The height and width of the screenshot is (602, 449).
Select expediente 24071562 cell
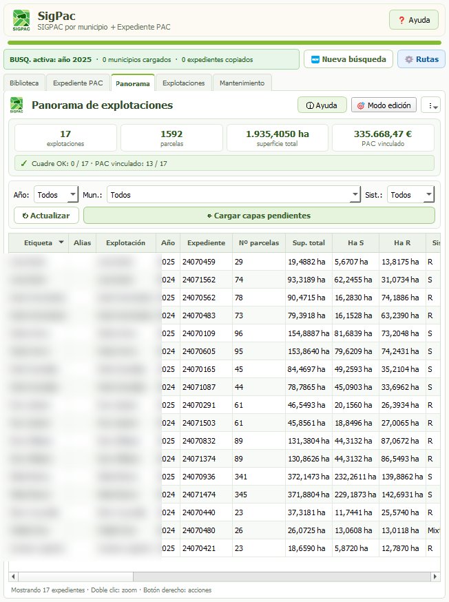(206, 280)
